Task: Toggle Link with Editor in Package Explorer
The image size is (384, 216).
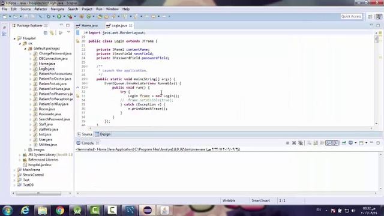Action: 52,33
